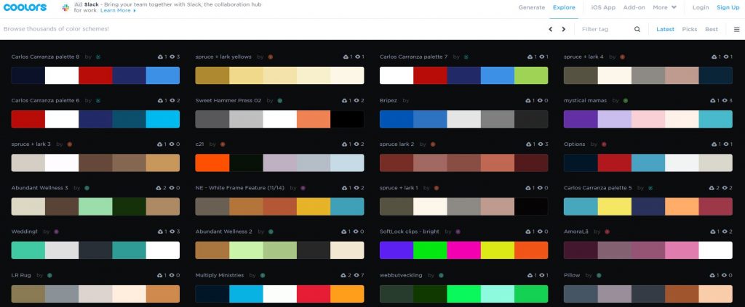Switch to Best tab
The width and height of the screenshot is (745, 307).
click(x=712, y=29)
